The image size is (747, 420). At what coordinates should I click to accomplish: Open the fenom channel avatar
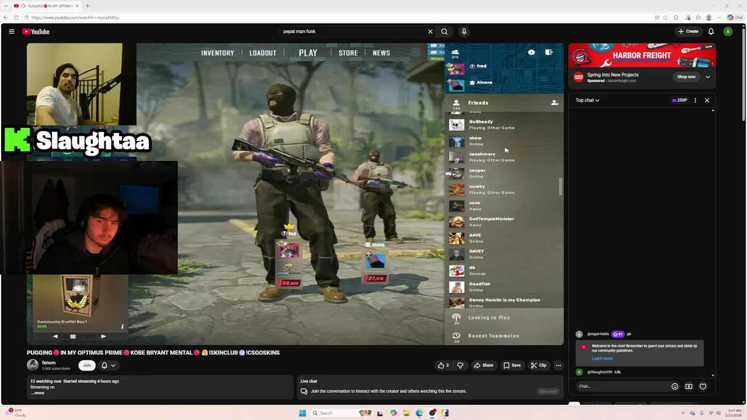[33, 365]
